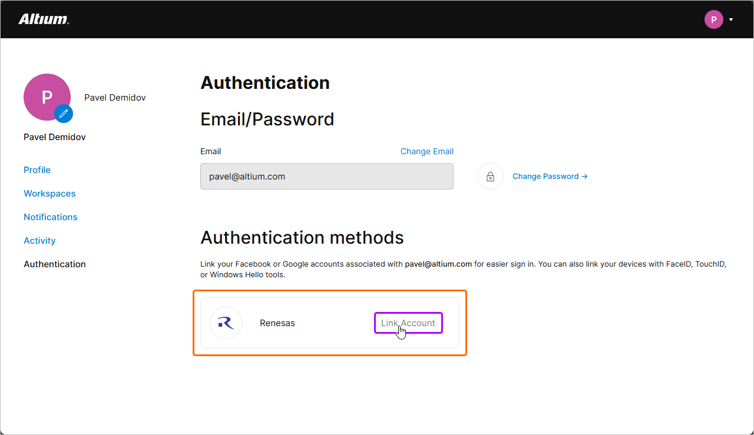Expand the user menu dropdown arrow
Screen dimensions: 754x435
(x=731, y=19)
